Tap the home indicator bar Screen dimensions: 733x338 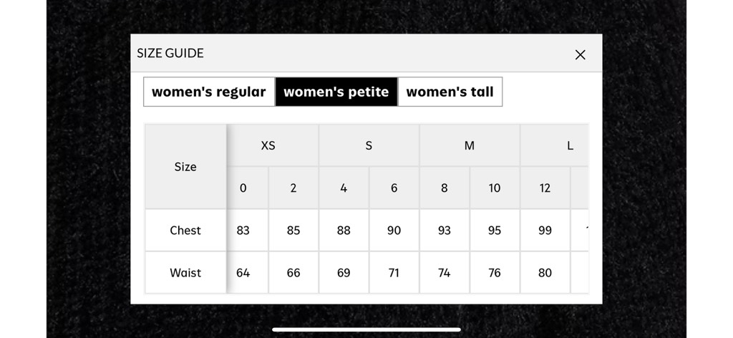click(366, 329)
